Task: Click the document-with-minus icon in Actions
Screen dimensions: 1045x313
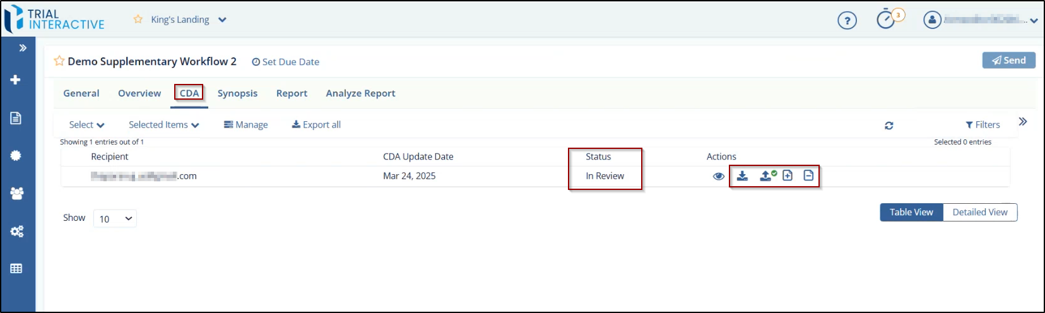Action: [x=808, y=175]
